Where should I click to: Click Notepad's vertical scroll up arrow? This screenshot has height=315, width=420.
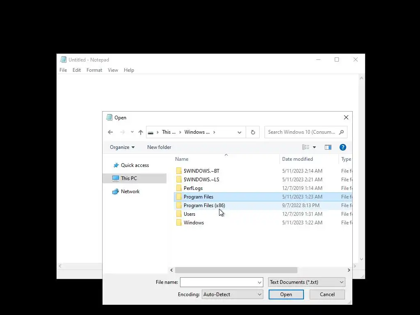coord(361,78)
